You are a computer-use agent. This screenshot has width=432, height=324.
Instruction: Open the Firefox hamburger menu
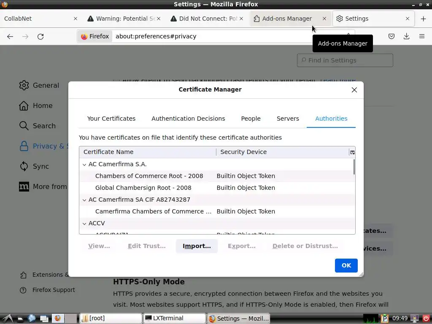tap(421, 36)
